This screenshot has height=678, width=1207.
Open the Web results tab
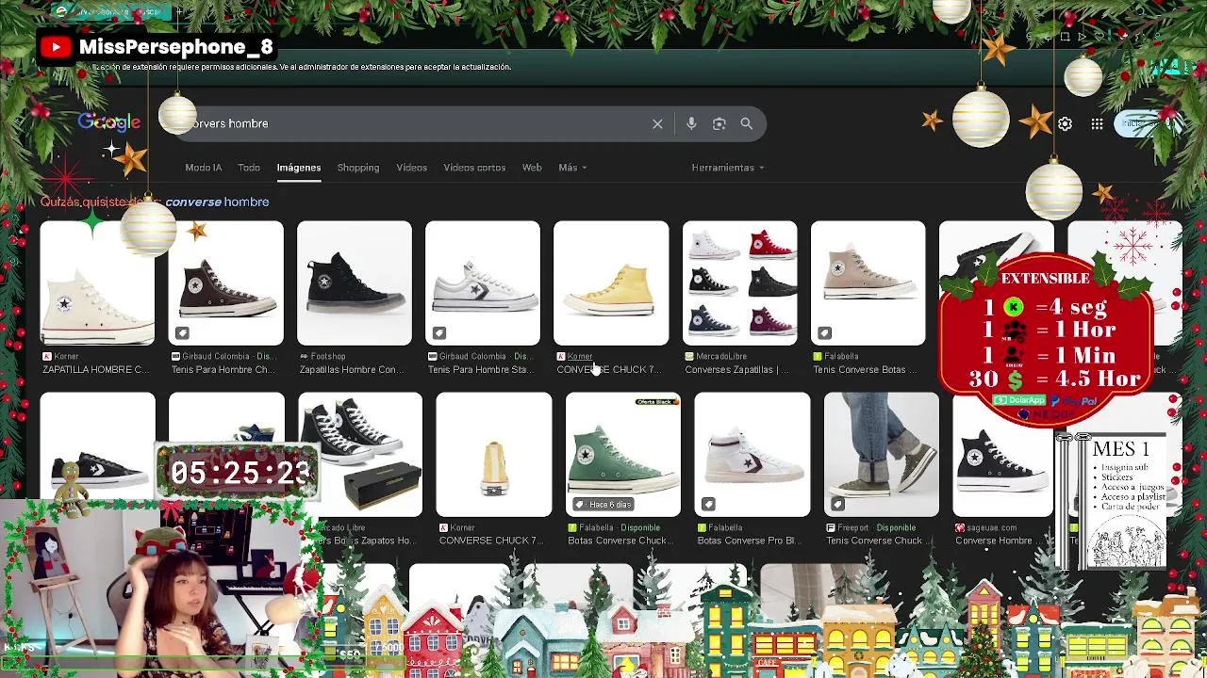[532, 168]
